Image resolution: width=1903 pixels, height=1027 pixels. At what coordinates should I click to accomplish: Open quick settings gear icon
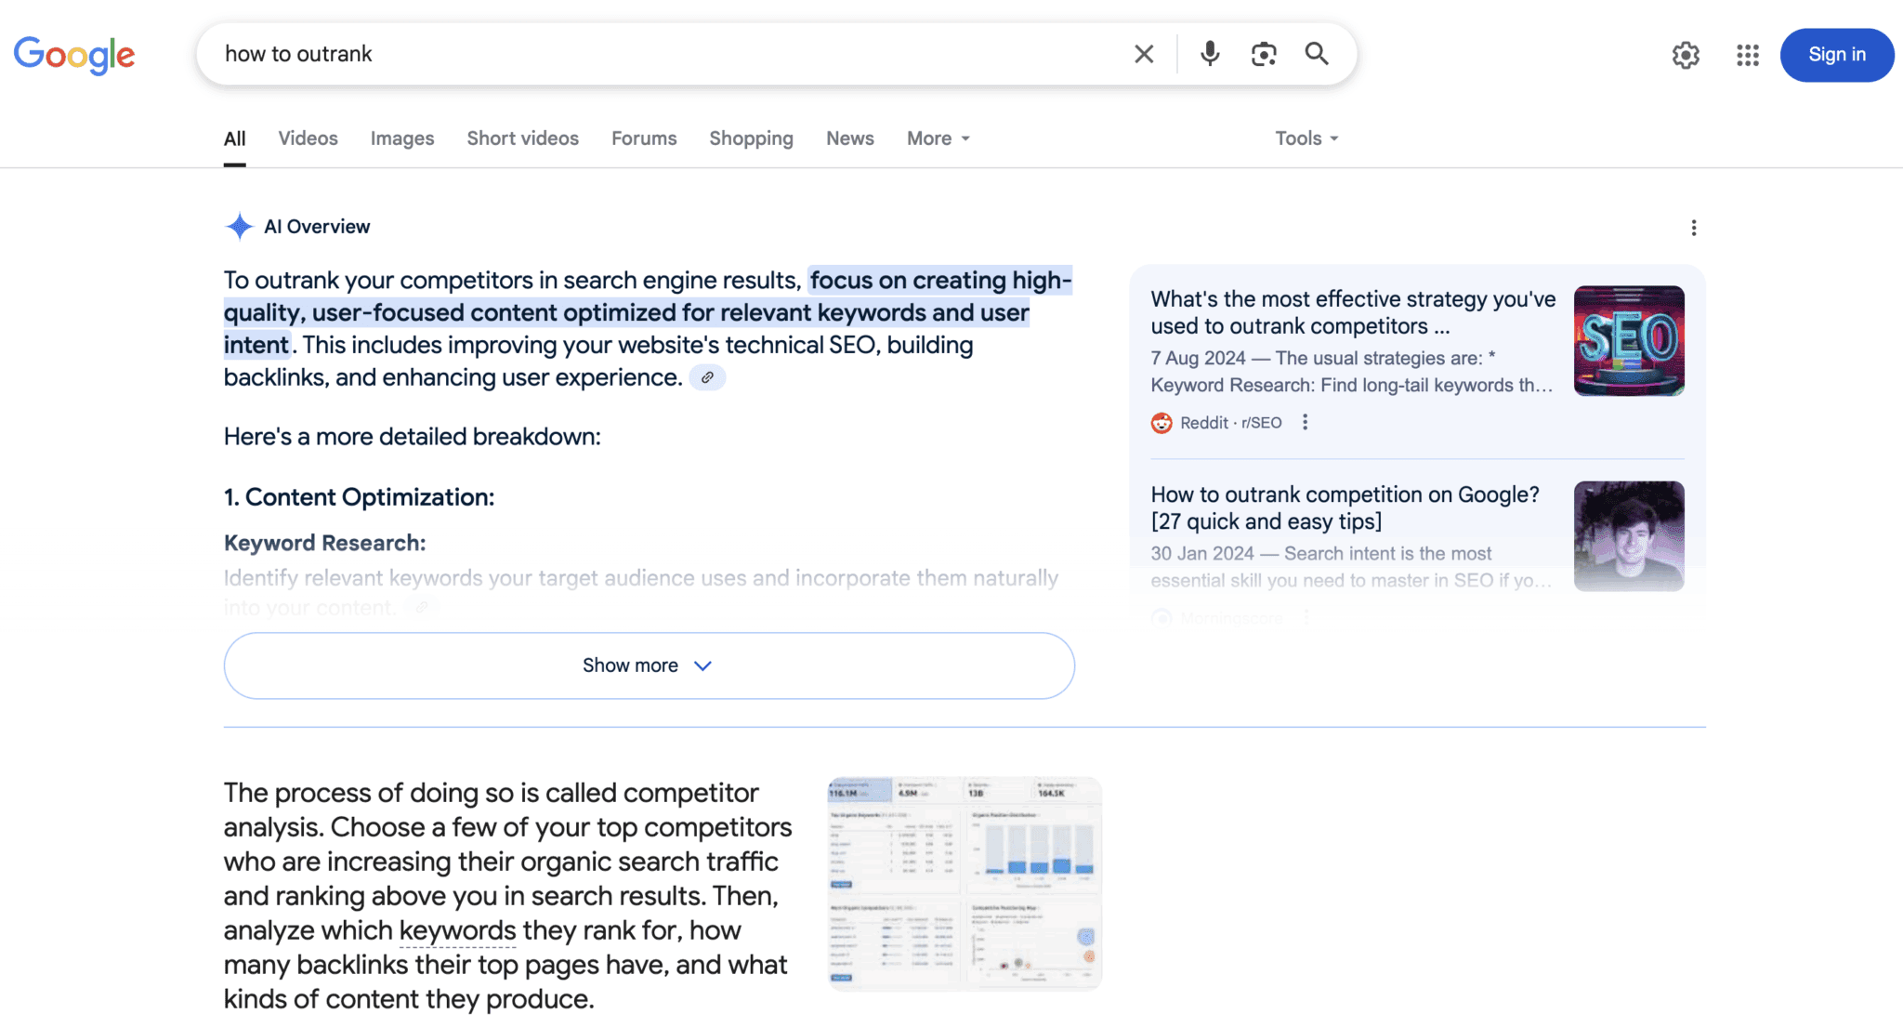[x=1686, y=55]
